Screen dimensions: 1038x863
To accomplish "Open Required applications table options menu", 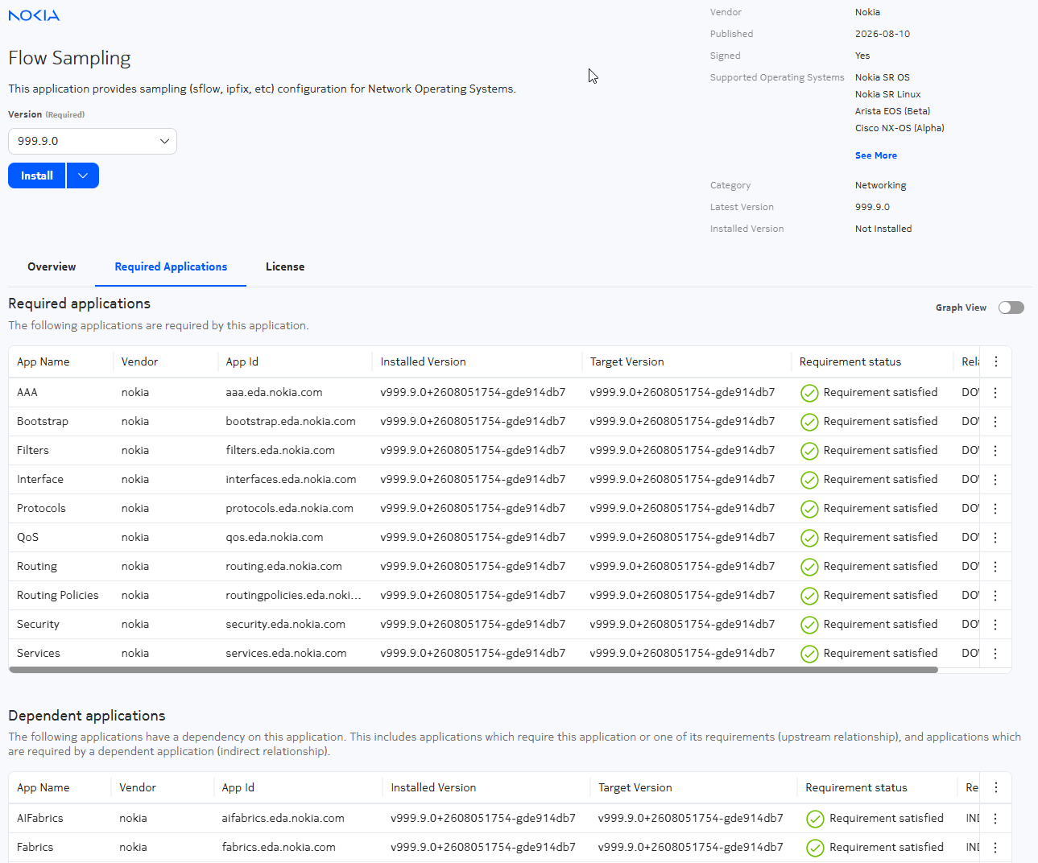I will point(996,362).
